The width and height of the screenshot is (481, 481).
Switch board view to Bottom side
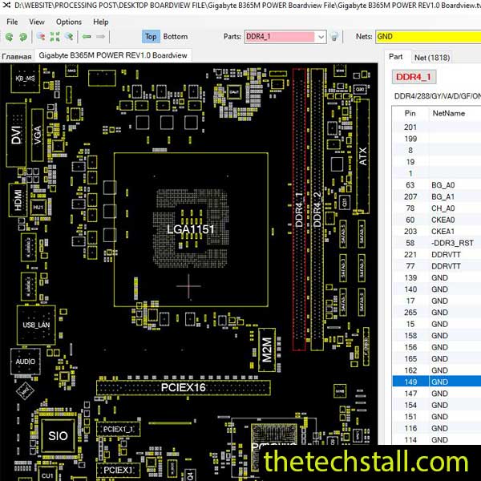click(x=175, y=37)
